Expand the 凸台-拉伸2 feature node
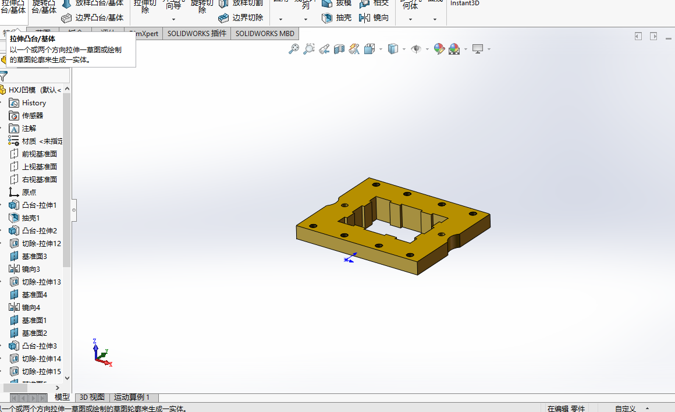Viewport: 675px width, 412px height. click(1, 231)
